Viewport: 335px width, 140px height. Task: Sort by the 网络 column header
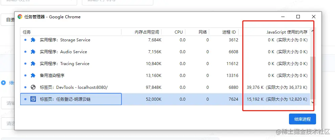coord(197,32)
